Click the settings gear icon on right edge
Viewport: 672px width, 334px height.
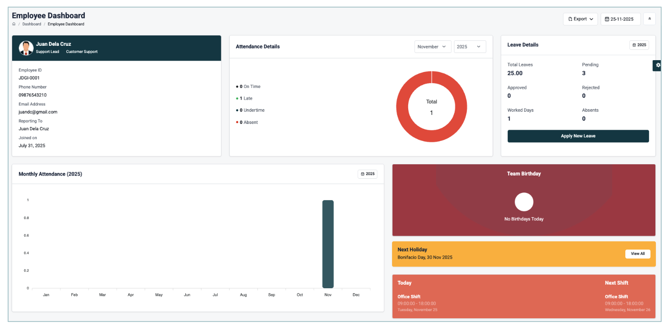point(658,65)
